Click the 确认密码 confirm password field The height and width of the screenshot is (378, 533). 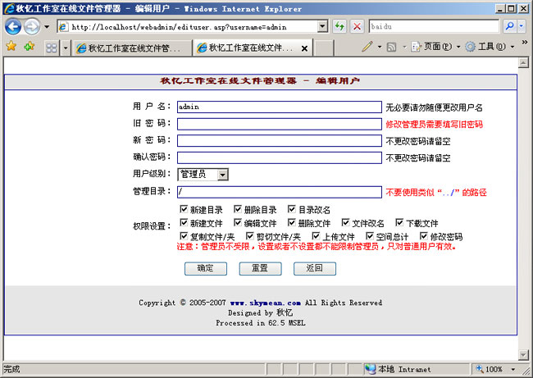point(280,157)
